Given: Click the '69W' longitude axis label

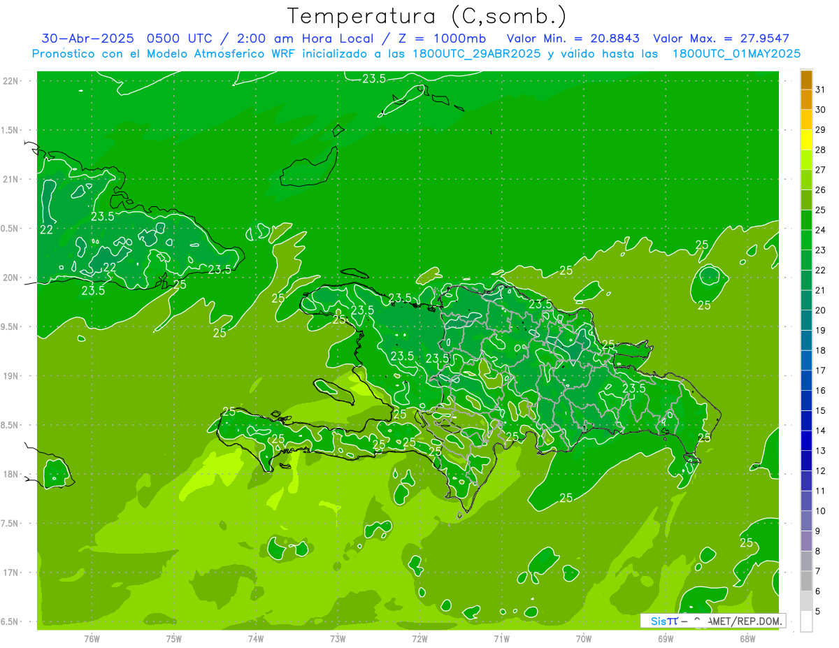Looking at the screenshot, I should click(x=666, y=639).
